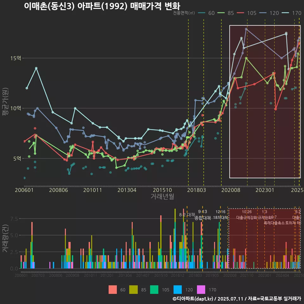The width and height of the screenshot is (304, 304).
Task: Click the 202301 label on price chart x-axis
Action: (265, 190)
